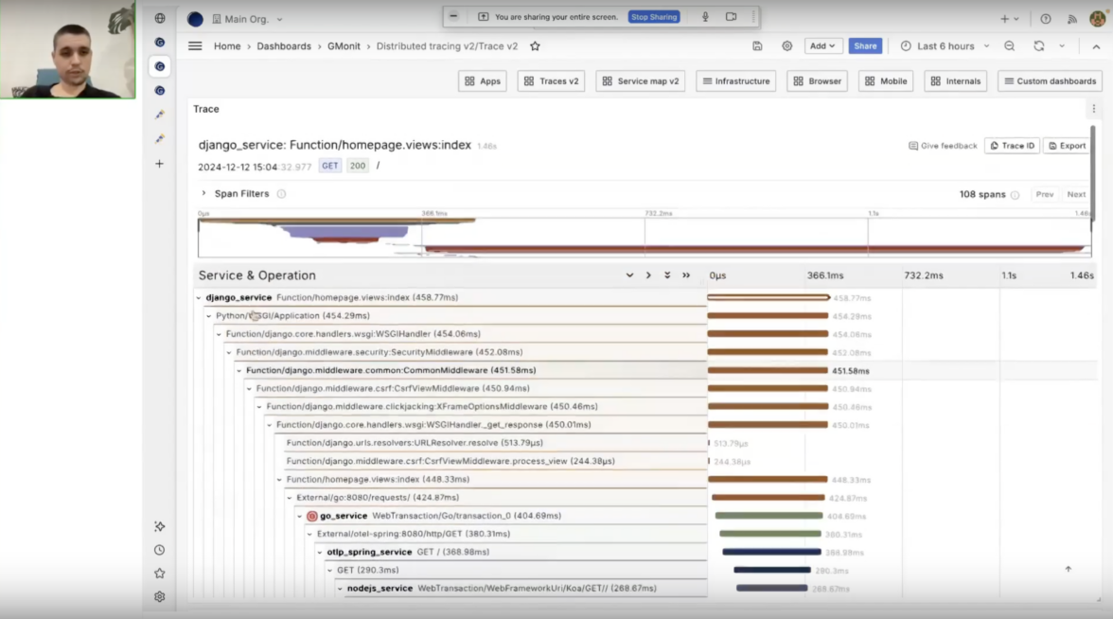Save the dashboard with disk icon
Viewport: 1113px width, 619px height.
(x=757, y=46)
